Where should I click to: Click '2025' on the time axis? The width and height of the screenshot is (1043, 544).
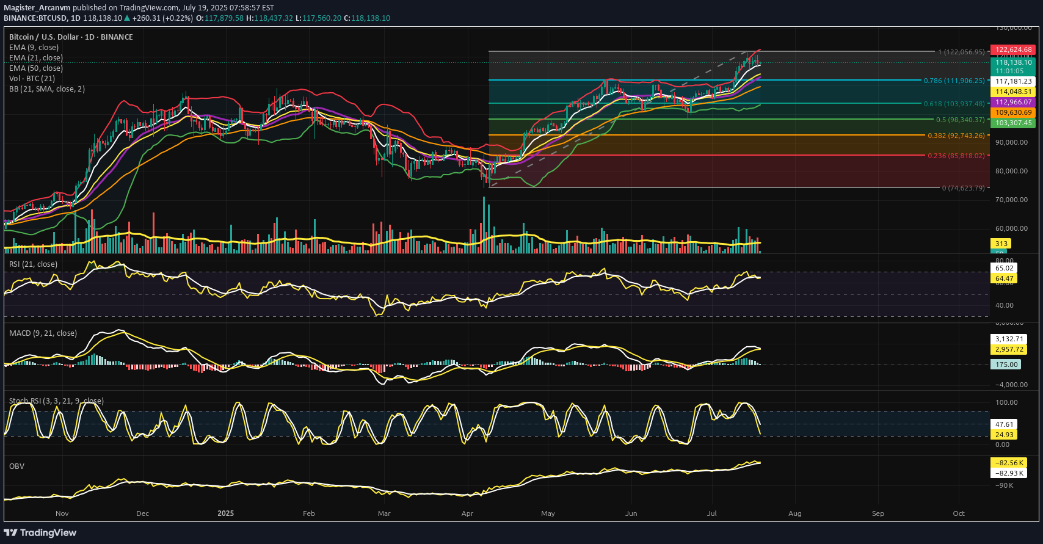(226, 513)
